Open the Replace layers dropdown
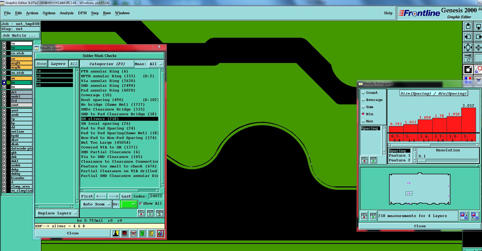Viewport: 482px width, 251px height. point(57,213)
